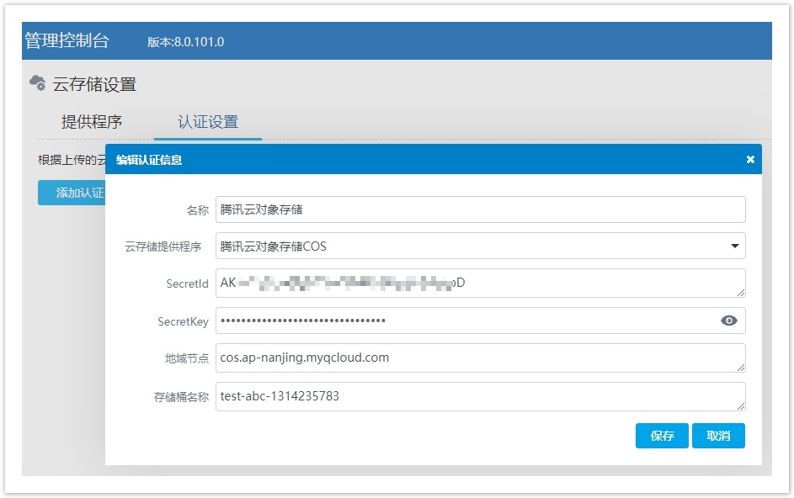Click the SecretId field label

188,283
